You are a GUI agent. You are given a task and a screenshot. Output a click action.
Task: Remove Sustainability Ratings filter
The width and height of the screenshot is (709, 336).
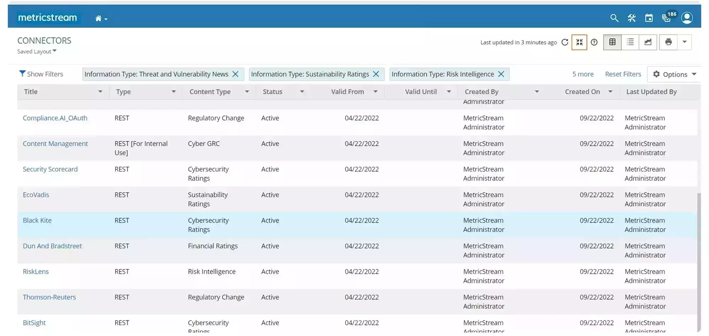376,74
